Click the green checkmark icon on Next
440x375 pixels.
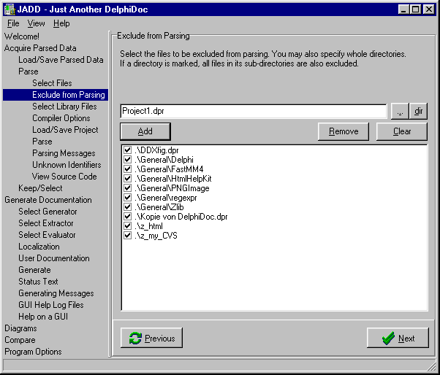click(388, 339)
